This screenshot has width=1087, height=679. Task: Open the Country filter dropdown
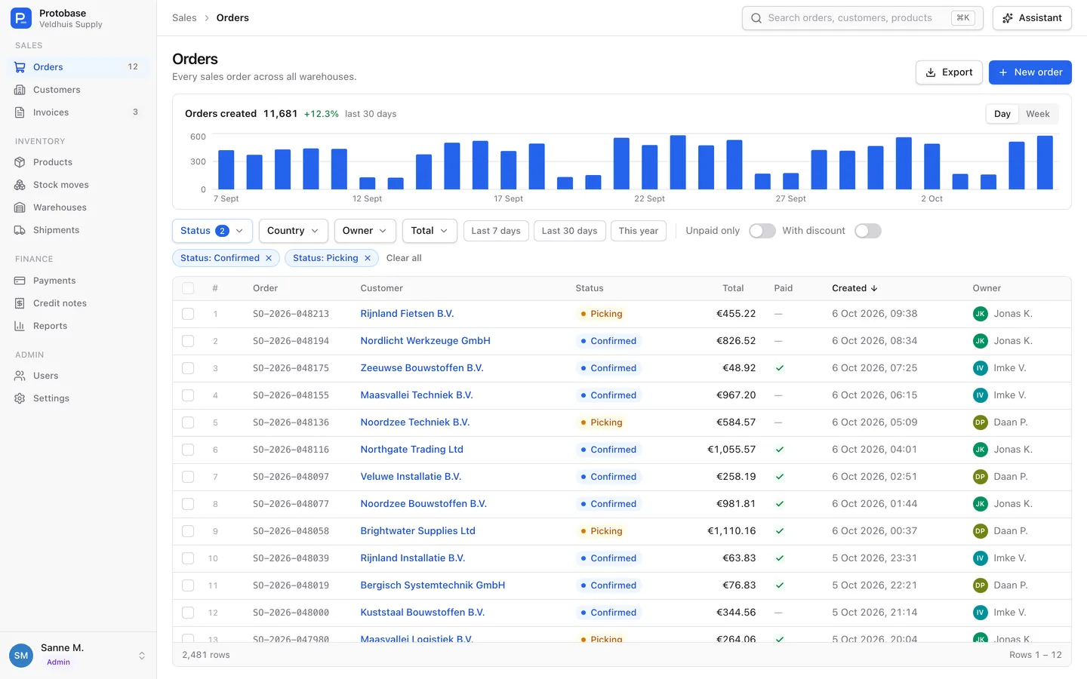click(x=294, y=231)
